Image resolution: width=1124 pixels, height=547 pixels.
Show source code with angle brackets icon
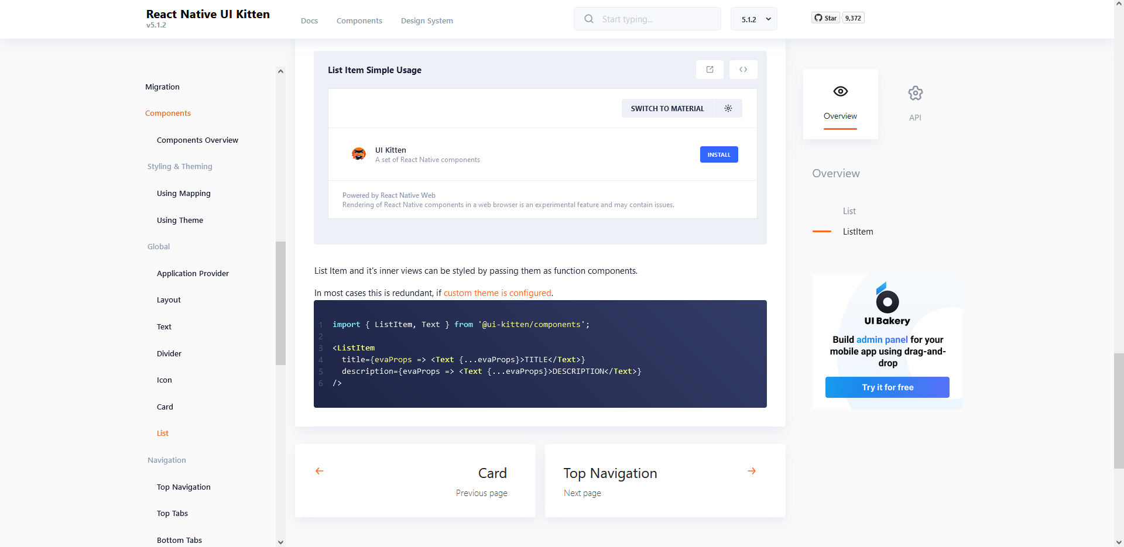coord(743,70)
